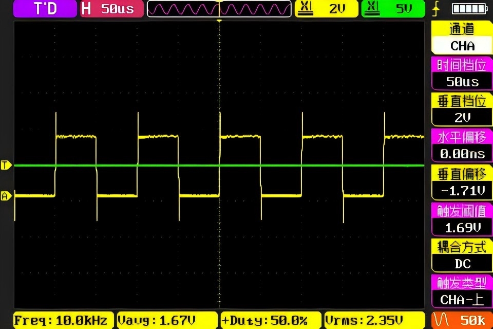Click the yellow rising-edge trigger icon
This screenshot has height=329, width=493.
pyautogui.click(x=436, y=9)
